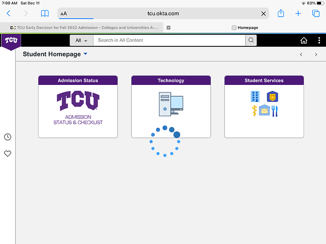Click the medical caduceus icon
The width and height of the screenshot is (326, 244).
(254, 111)
